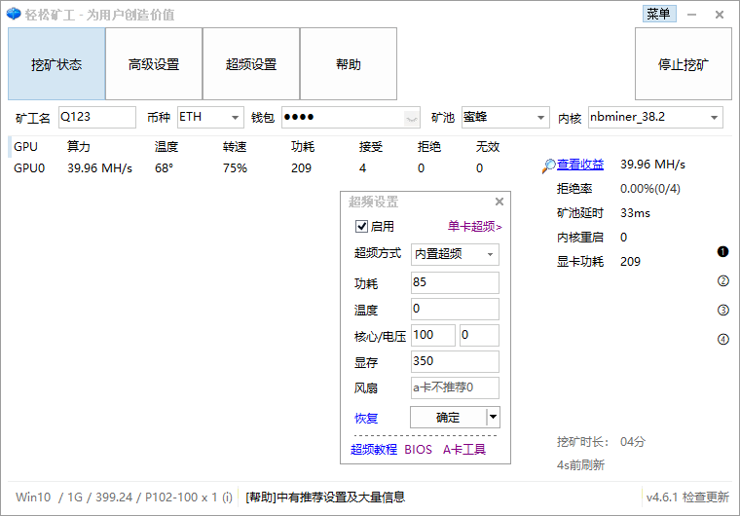
Task: Click the (i) system info icon
Action: point(227,497)
